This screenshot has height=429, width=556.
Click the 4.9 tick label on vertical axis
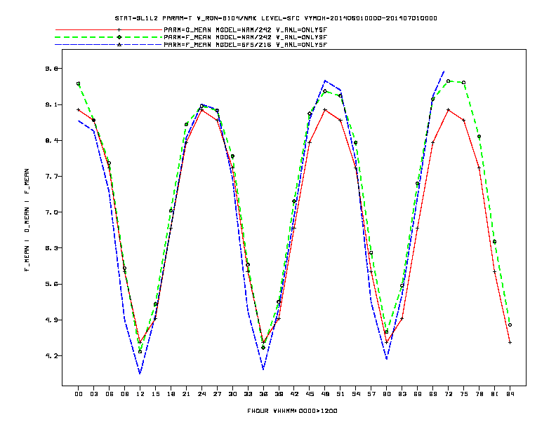[51, 320]
